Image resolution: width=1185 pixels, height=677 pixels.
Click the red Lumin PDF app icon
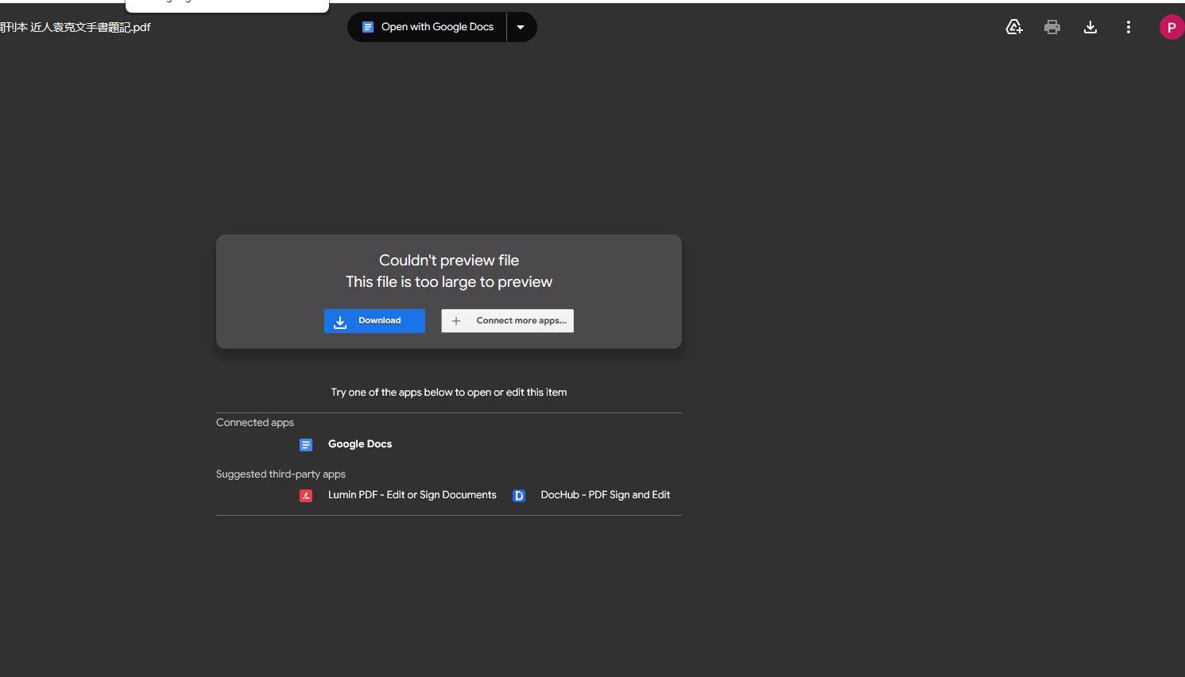click(x=306, y=496)
